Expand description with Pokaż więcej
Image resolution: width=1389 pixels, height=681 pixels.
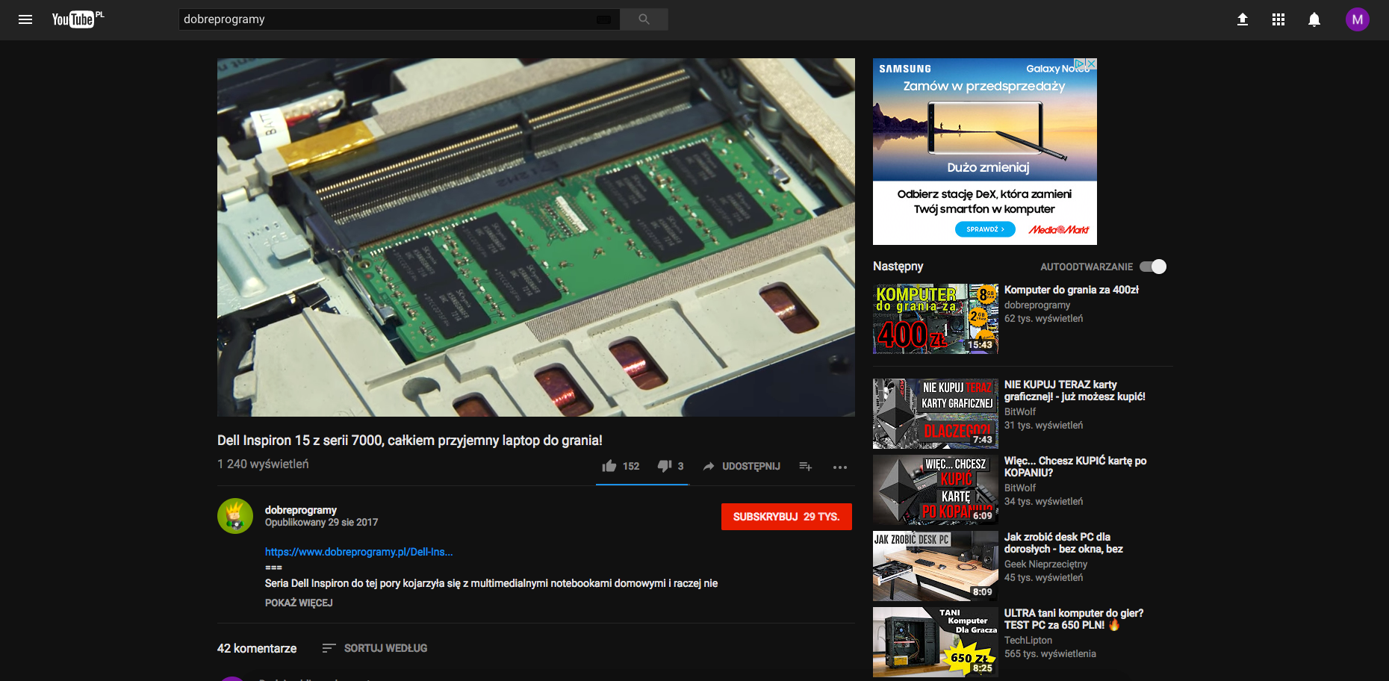point(299,603)
